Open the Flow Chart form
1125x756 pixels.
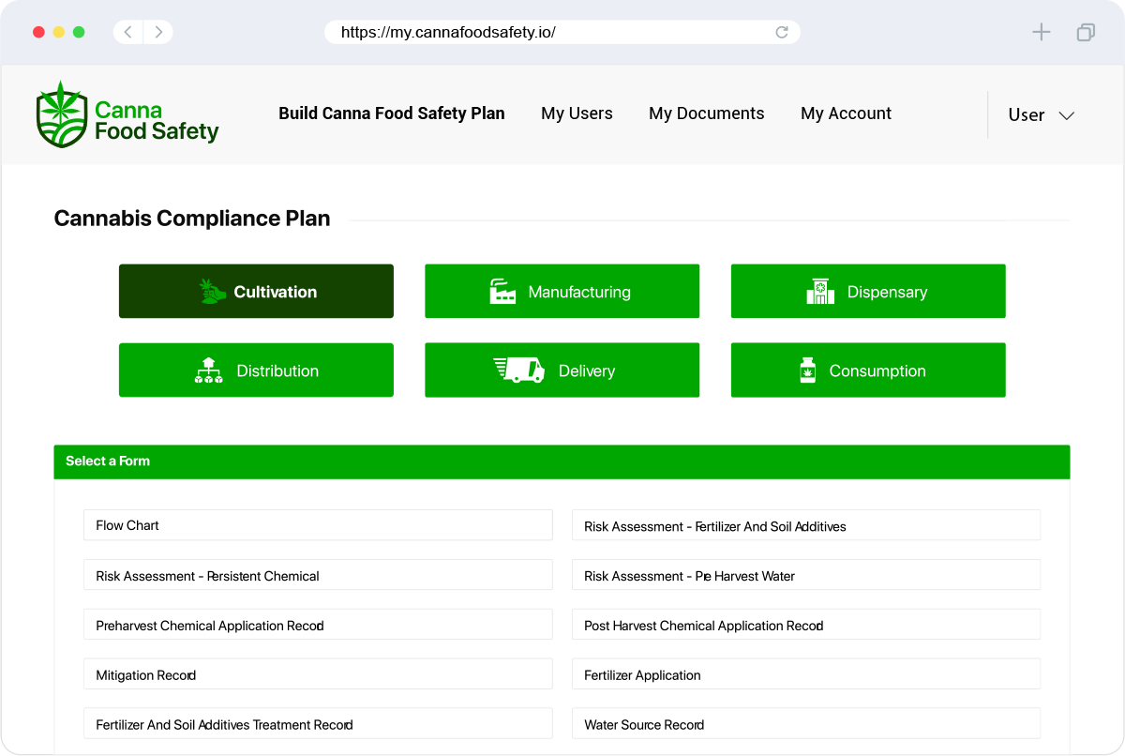point(318,525)
